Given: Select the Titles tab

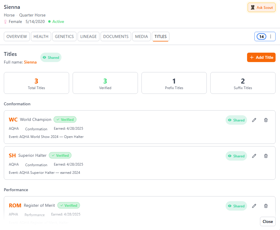Looking at the screenshot, I should click(161, 36).
